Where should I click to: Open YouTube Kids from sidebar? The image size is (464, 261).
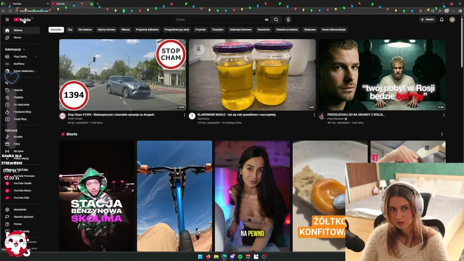pyautogui.click(x=21, y=198)
